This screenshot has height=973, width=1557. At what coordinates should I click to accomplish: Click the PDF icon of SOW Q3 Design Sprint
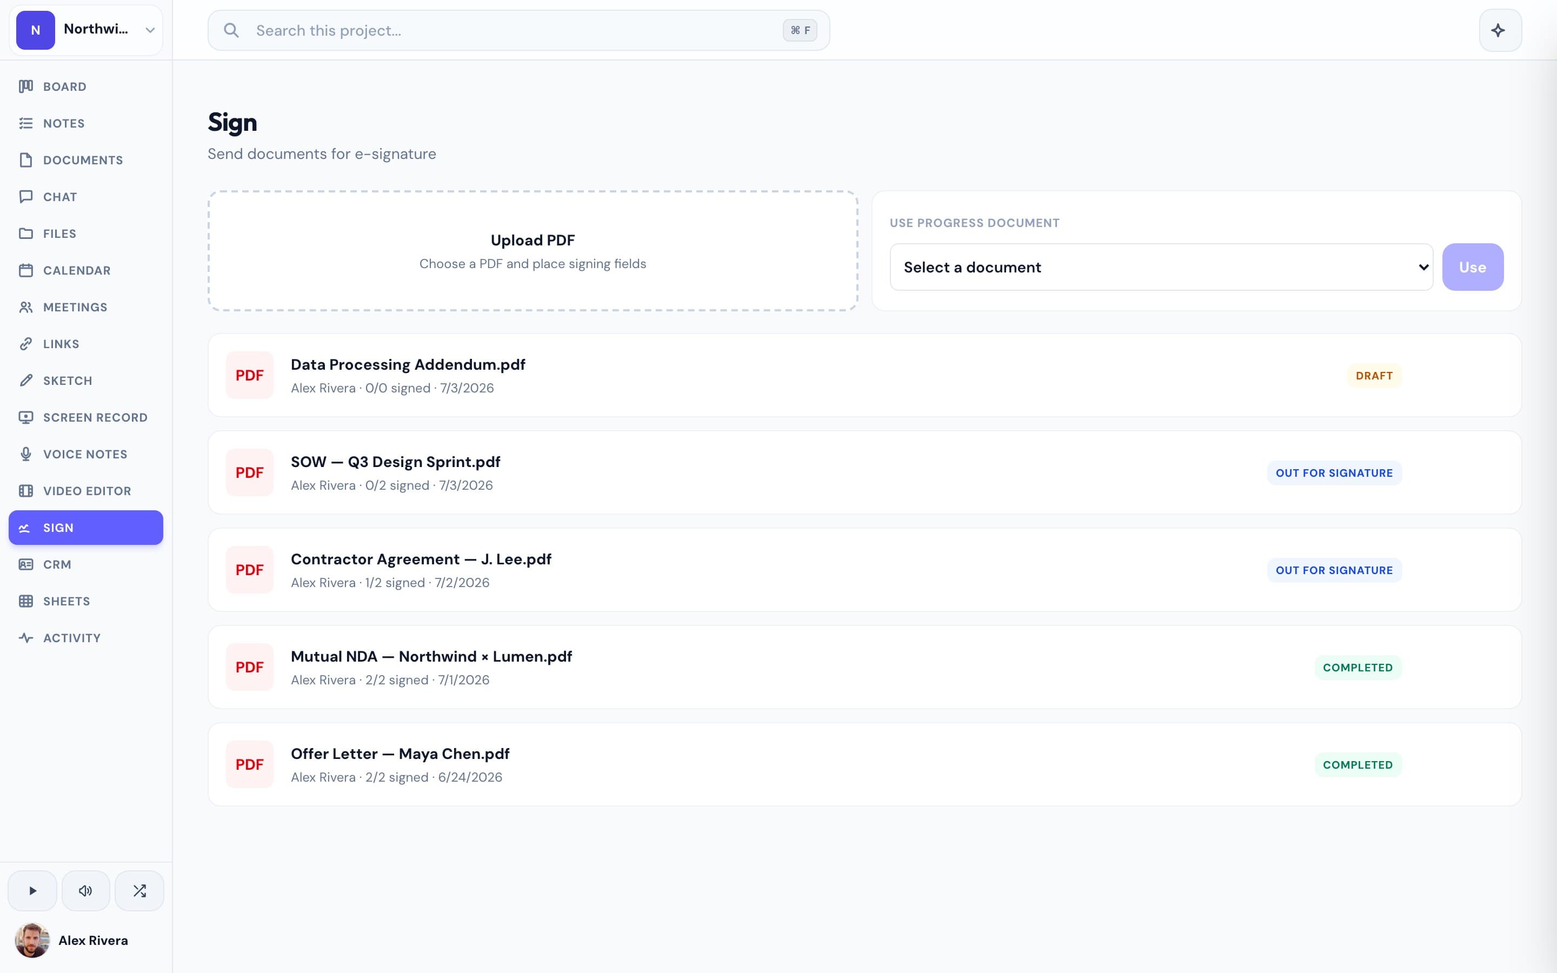250,472
